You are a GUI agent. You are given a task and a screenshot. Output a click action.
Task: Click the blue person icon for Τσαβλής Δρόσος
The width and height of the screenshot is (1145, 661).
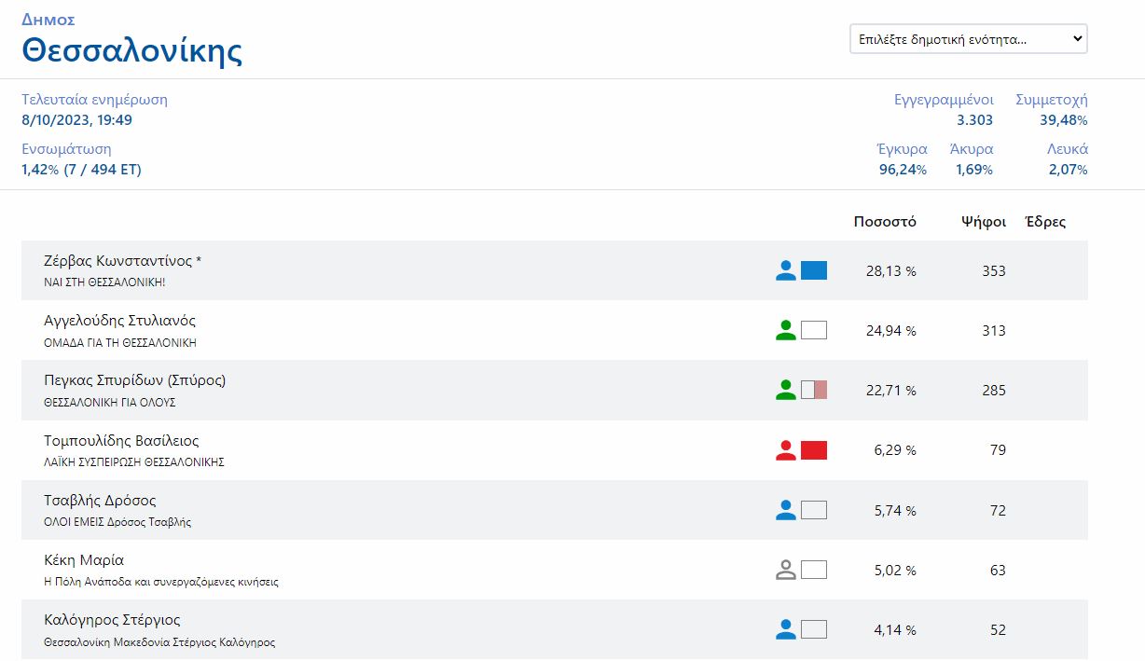click(x=786, y=510)
